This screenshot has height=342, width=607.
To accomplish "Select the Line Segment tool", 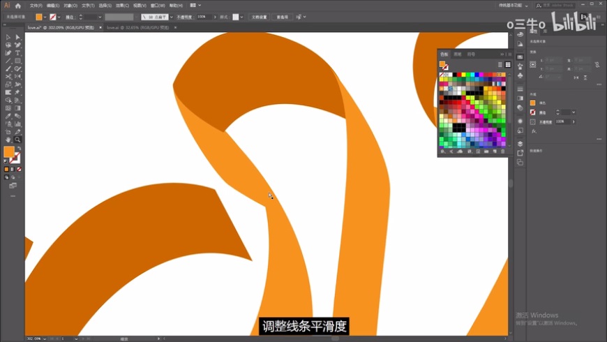I will pyautogui.click(x=8, y=61).
